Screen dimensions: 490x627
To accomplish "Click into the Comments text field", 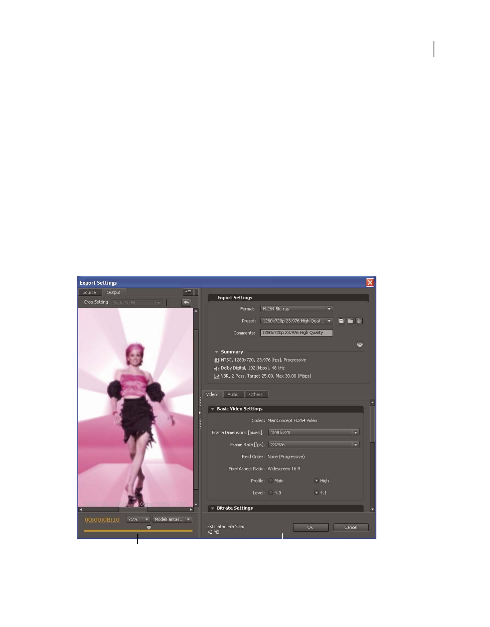I will (x=297, y=333).
